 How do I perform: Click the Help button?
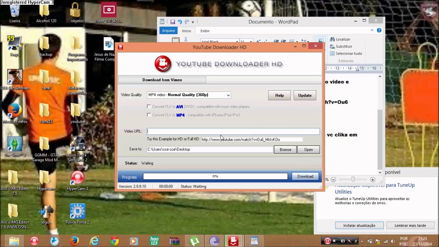coord(280,95)
